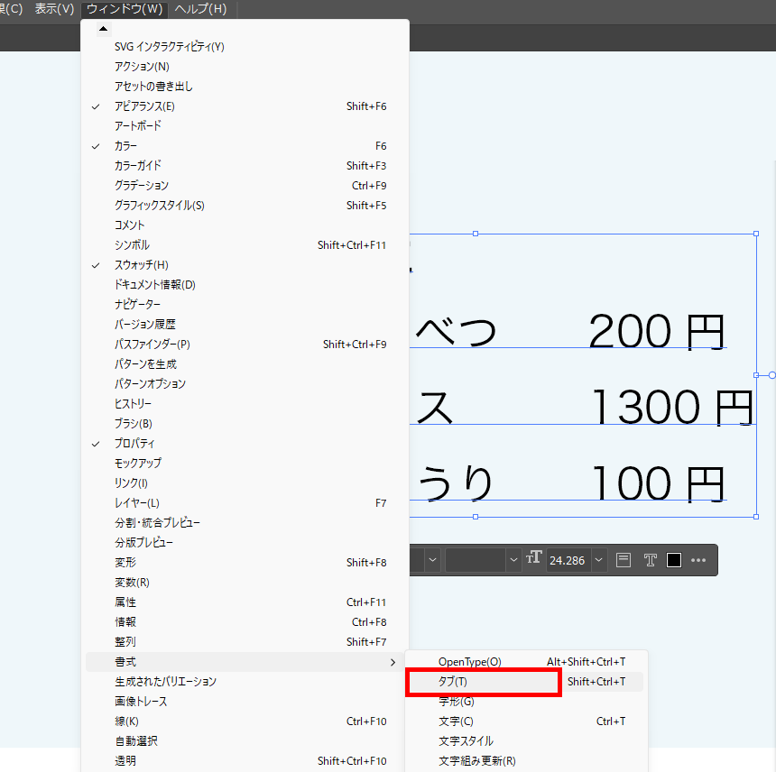Click the menu scroll-up arrow
The height and width of the screenshot is (772, 776).
(x=103, y=28)
